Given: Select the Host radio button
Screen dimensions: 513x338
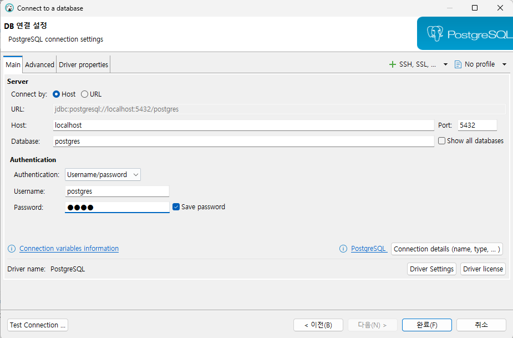Looking at the screenshot, I should (x=56, y=94).
